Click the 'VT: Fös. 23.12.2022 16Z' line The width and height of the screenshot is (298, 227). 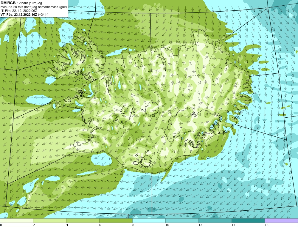19,15
